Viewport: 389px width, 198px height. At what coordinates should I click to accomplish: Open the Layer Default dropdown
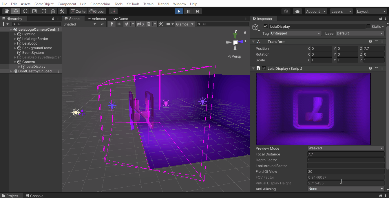pos(360,33)
